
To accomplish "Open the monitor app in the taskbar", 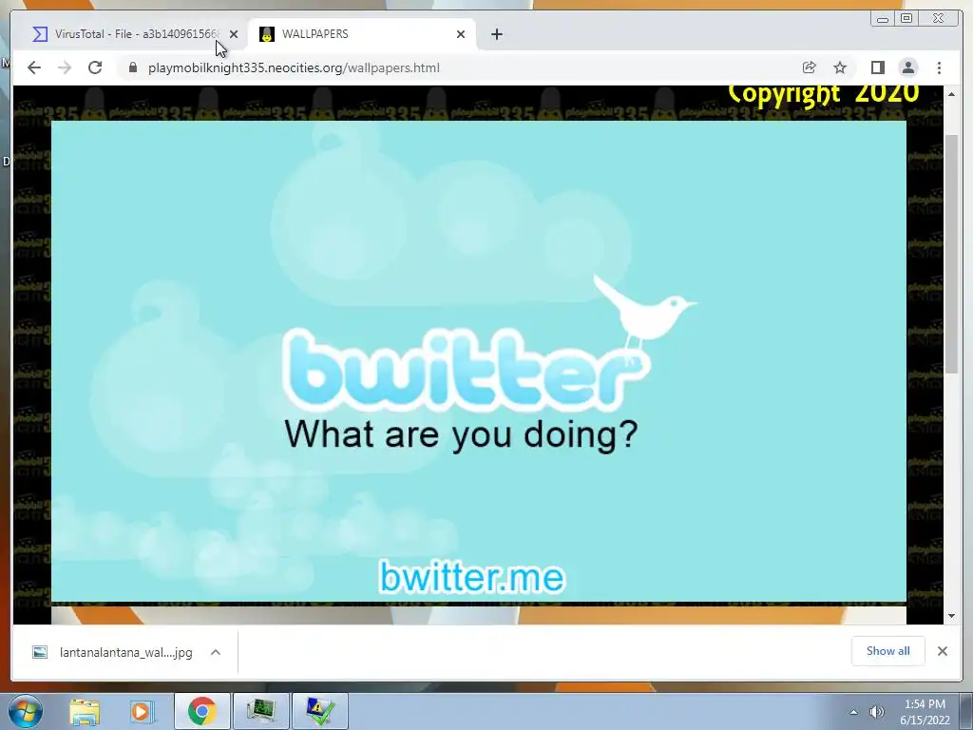I will pos(260,711).
